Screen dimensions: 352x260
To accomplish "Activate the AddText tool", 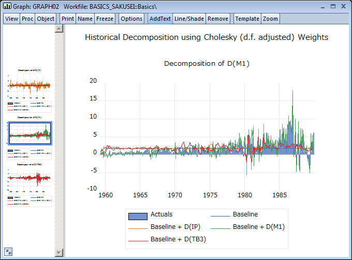I will pyautogui.click(x=159, y=19).
